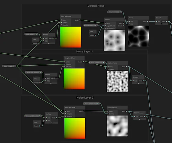172x143 pixels.
Task: Click the NoiseLayer2 Scale property node
Action: click(x=92, y=103)
